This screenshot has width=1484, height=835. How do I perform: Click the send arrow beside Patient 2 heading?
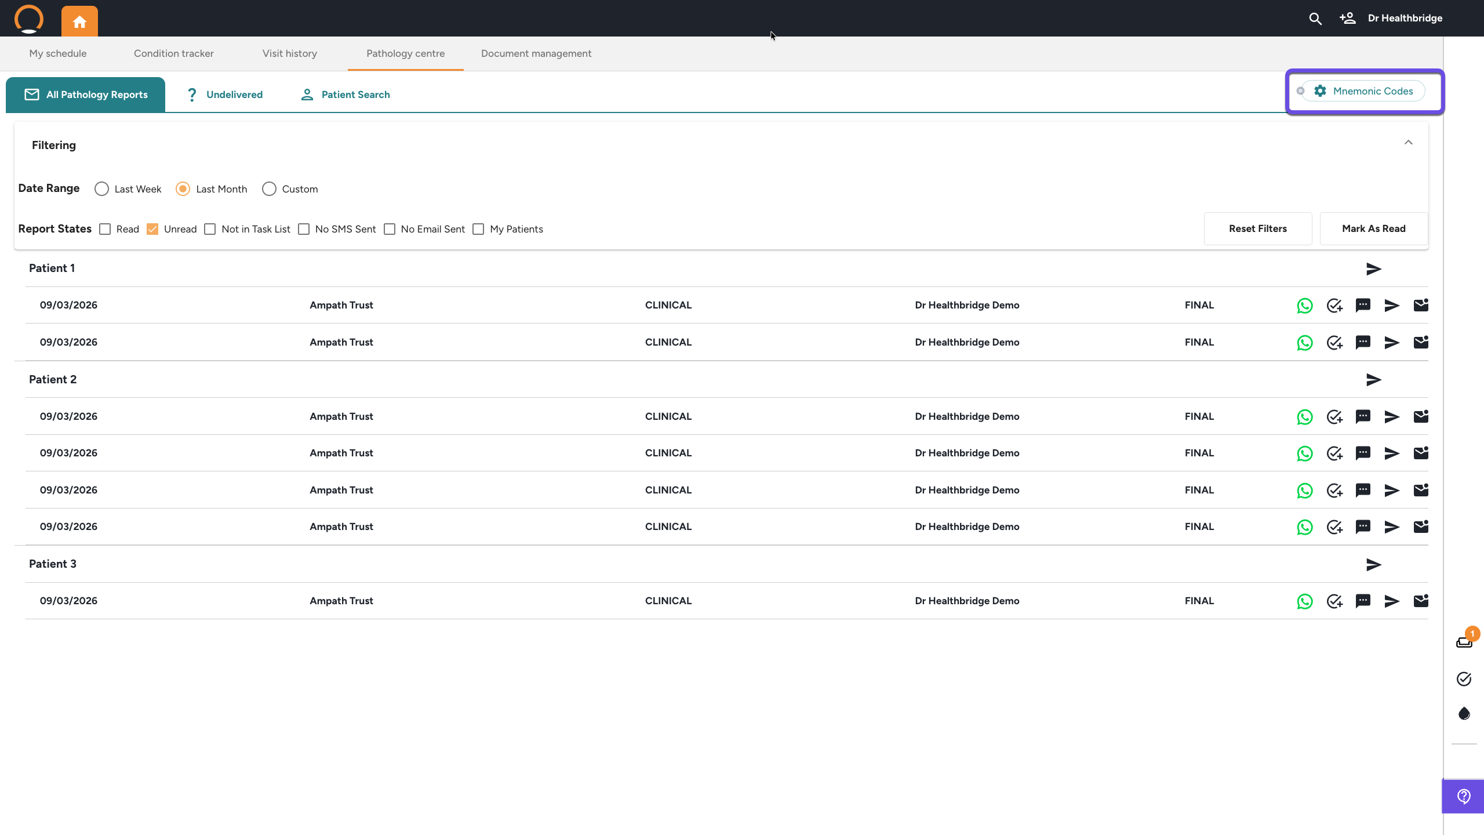pos(1373,380)
